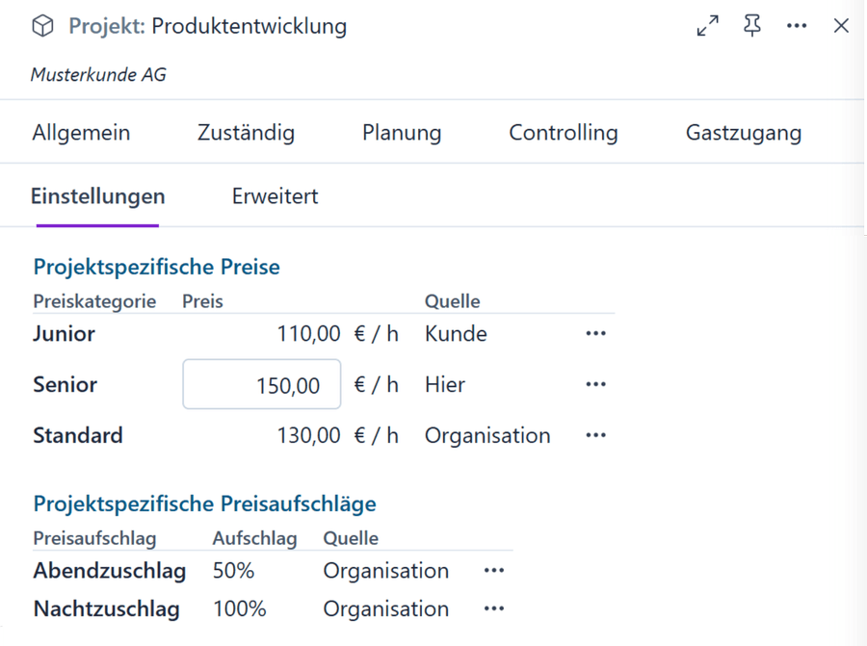This screenshot has width=867, height=646.
Task: Open the Controlling tab
Action: (564, 133)
